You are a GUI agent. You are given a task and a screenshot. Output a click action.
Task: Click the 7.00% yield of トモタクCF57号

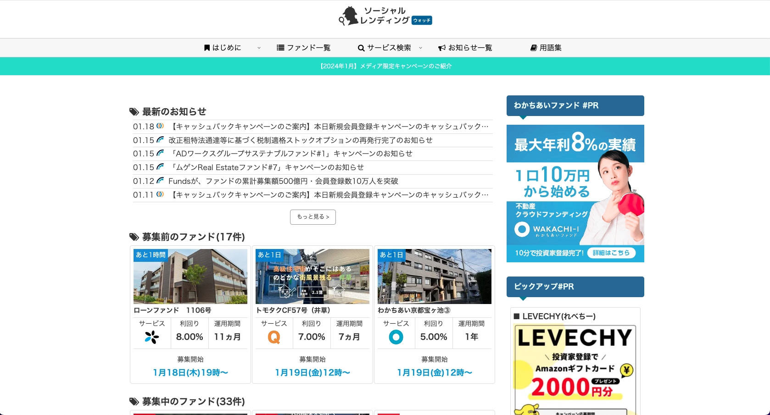point(312,337)
